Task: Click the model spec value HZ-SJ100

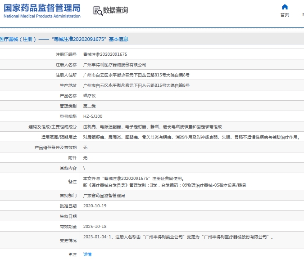Action: pyautogui.click(x=93, y=116)
